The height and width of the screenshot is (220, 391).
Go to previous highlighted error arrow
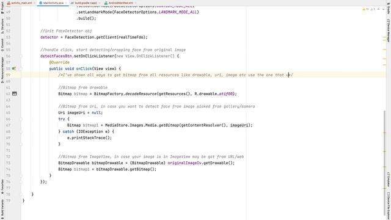[379, 9]
